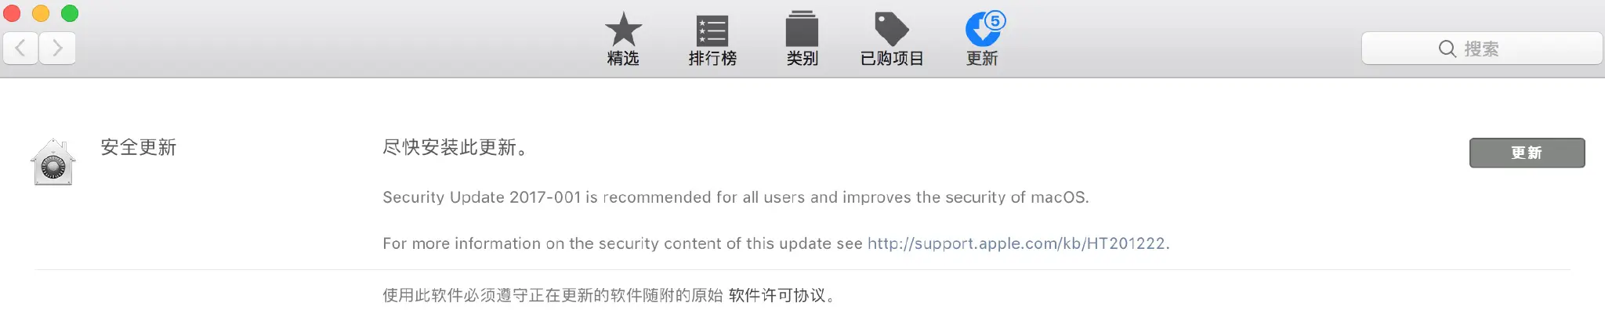Click the security update safe icon
This screenshot has width=1605, height=335.
tap(53, 162)
